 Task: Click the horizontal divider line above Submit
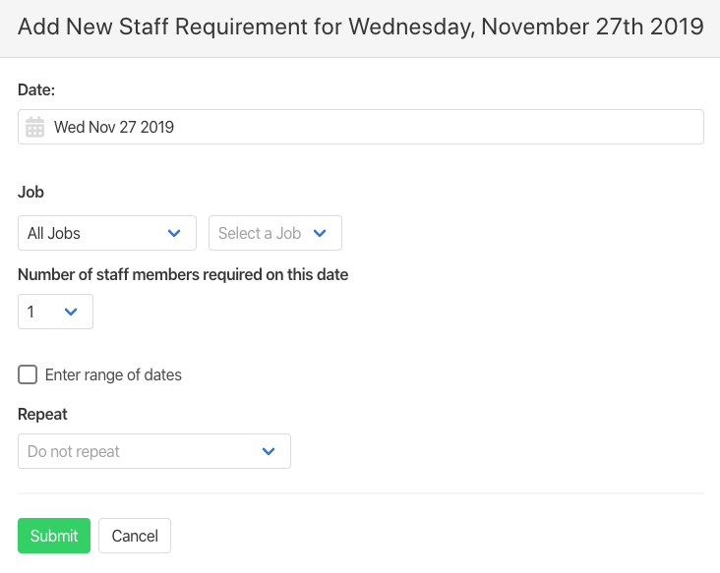360,493
